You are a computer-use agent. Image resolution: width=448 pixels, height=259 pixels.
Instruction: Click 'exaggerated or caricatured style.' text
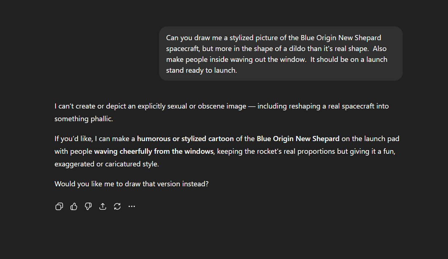click(107, 164)
